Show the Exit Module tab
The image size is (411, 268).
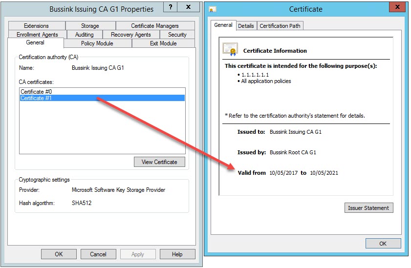point(163,43)
